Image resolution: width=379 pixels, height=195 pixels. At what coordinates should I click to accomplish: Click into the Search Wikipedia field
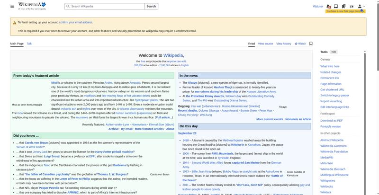point(104,6)
